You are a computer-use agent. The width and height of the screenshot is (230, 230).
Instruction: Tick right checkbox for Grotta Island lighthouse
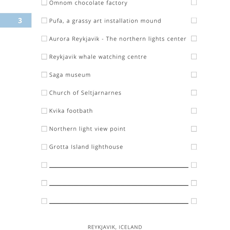click(x=194, y=147)
